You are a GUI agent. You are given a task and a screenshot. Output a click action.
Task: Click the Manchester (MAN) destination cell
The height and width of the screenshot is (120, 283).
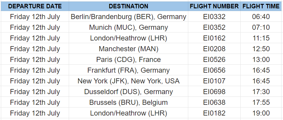pyautogui.click(x=128, y=49)
